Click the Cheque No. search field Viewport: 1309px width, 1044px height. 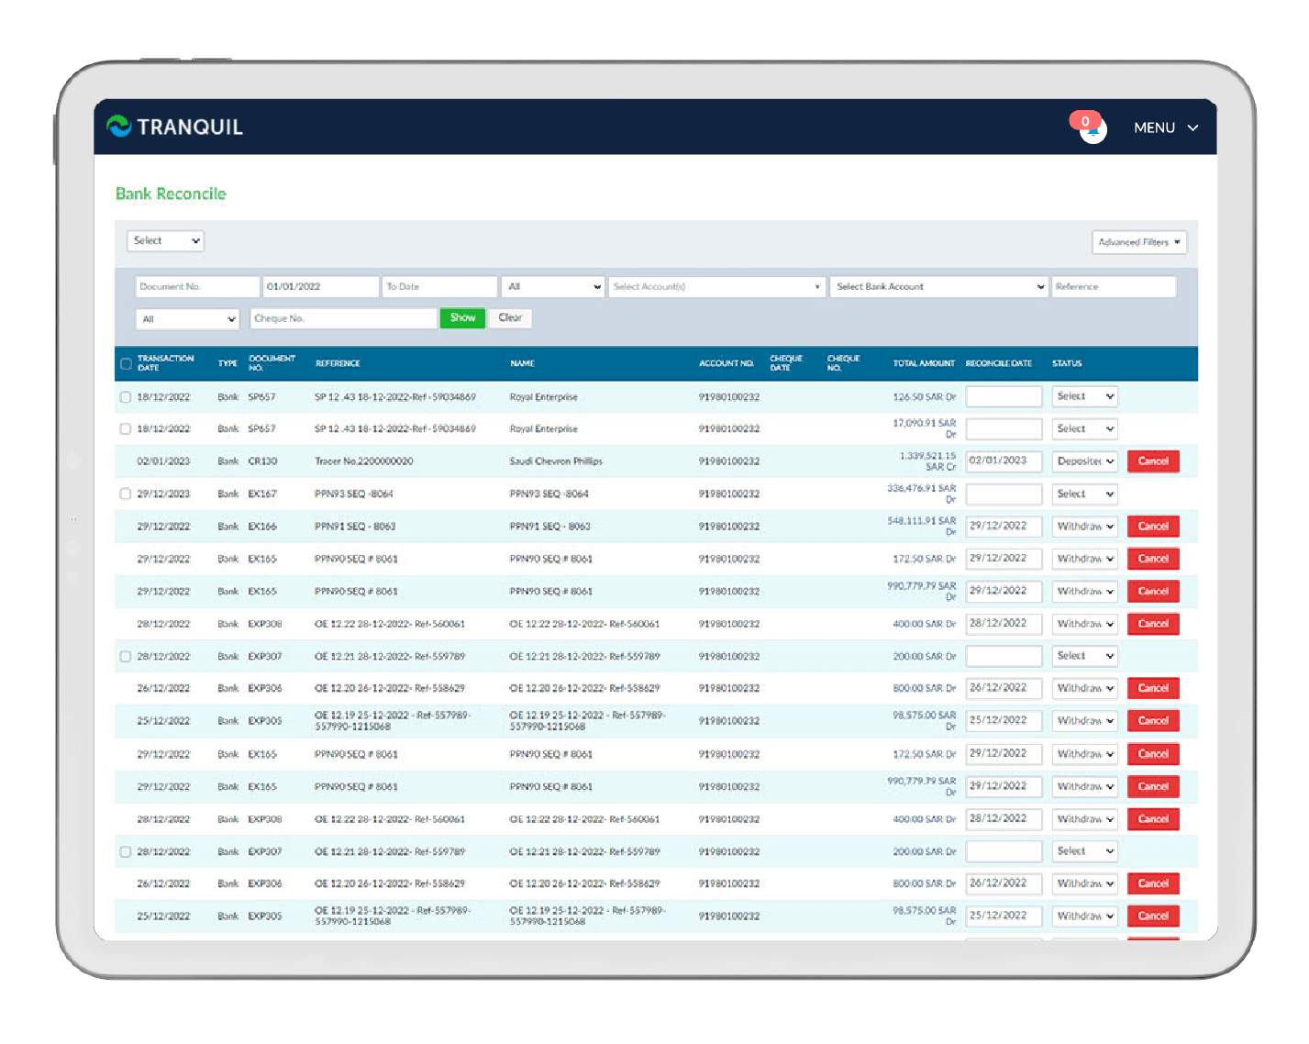tap(344, 318)
